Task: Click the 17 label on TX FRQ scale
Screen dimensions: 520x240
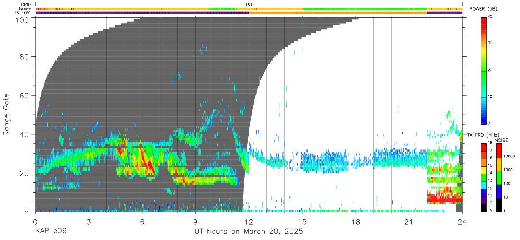Action: click(489, 151)
